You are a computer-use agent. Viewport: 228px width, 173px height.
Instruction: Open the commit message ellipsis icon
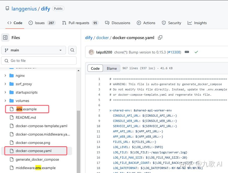coord(187,52)
